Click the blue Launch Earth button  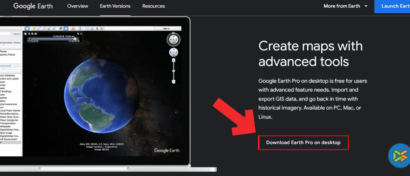click(x=392, y=6)
